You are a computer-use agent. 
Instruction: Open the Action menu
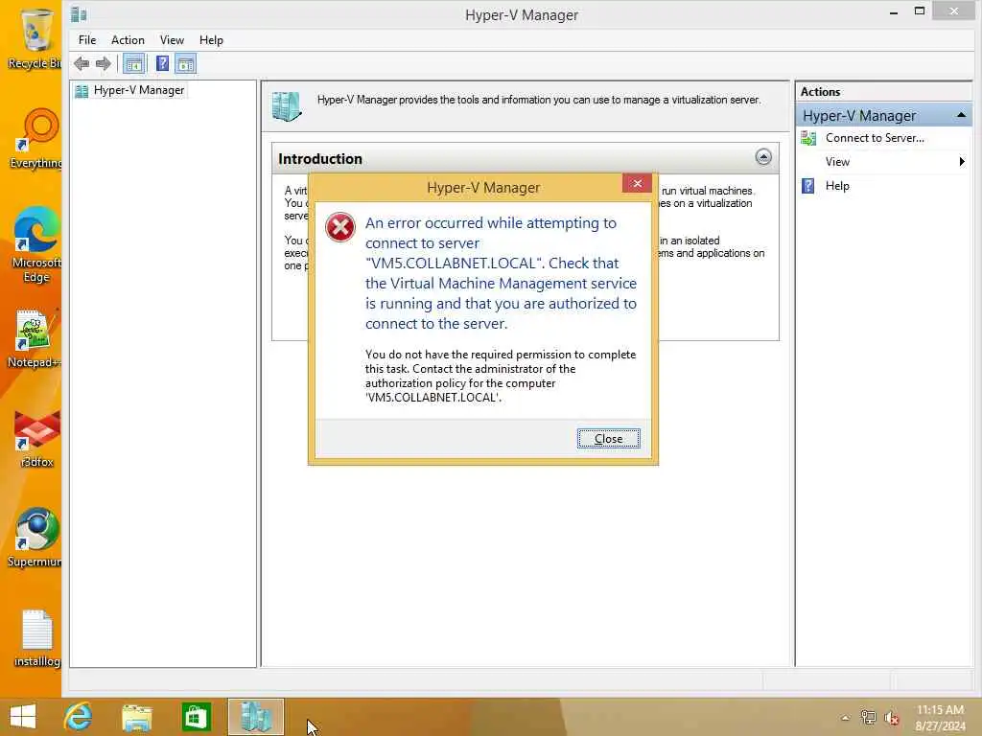click(128, 40)
